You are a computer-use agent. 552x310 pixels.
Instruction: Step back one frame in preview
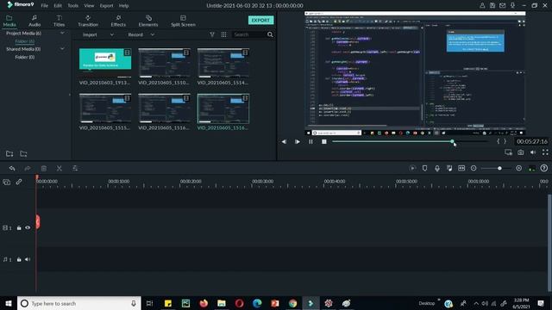tap(284, 141)
